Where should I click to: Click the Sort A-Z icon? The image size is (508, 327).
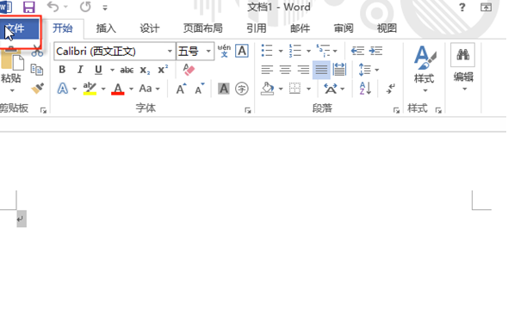[x=365, y=89]
